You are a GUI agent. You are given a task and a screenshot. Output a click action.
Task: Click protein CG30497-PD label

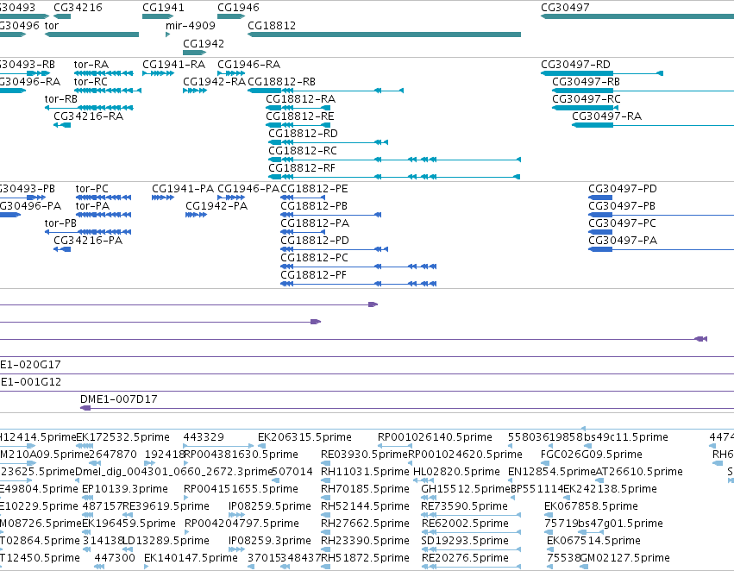(x=623, y=189)
